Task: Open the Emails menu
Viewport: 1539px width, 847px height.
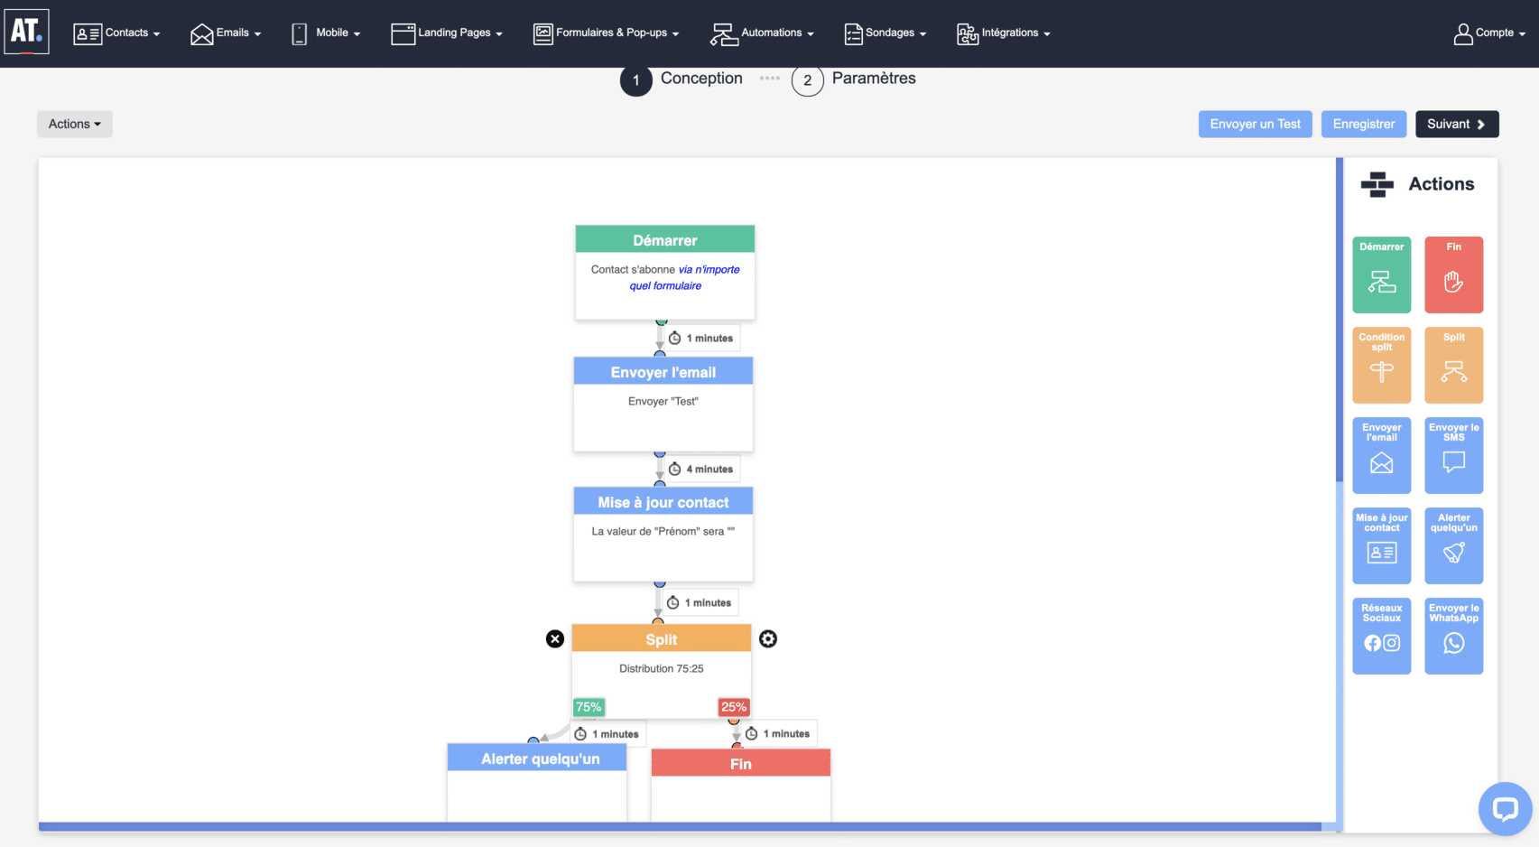Action: (226, 33)
